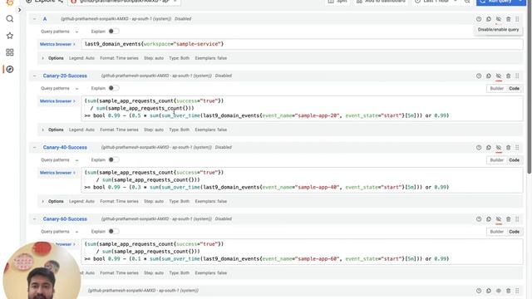Expand the sidebar with the chevron arrow

coord(19,10)
